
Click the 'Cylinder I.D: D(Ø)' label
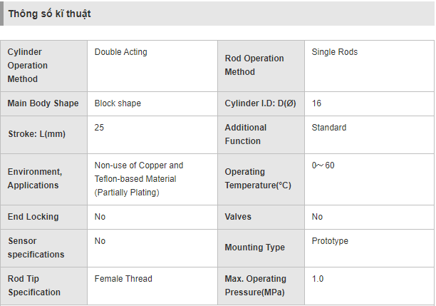pos(260,103)
